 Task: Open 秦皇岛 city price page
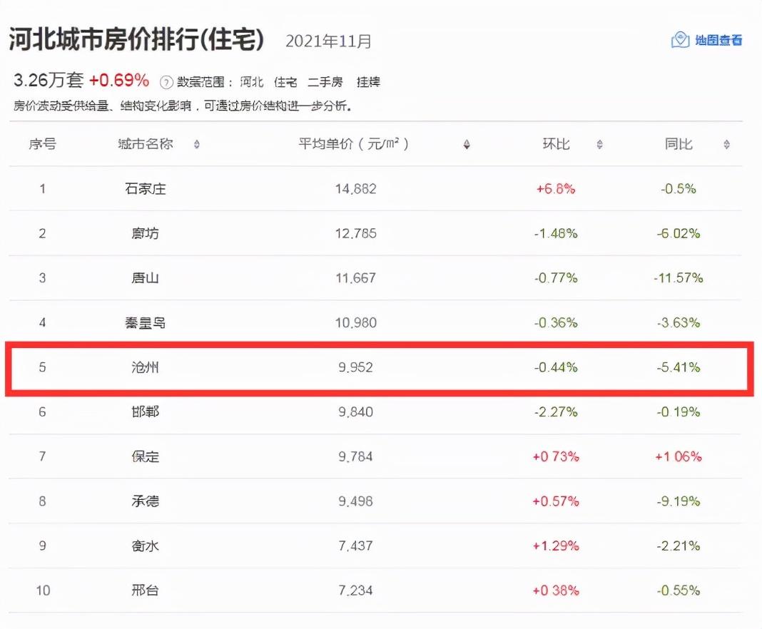tap(146, 322)
